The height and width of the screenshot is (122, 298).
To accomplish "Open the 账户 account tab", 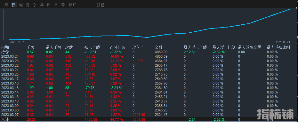I will (72, 5).
